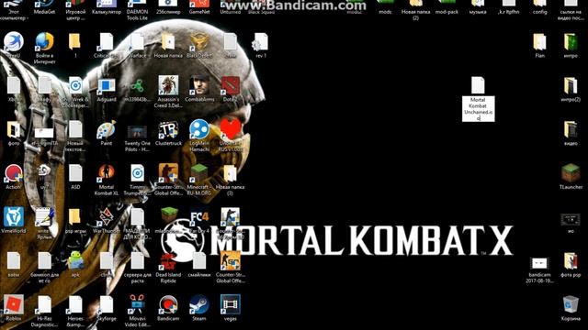The width and height of the screenshot is (588, 330).
Task: Open the сервера для раста file
Action: coord(137,260)
